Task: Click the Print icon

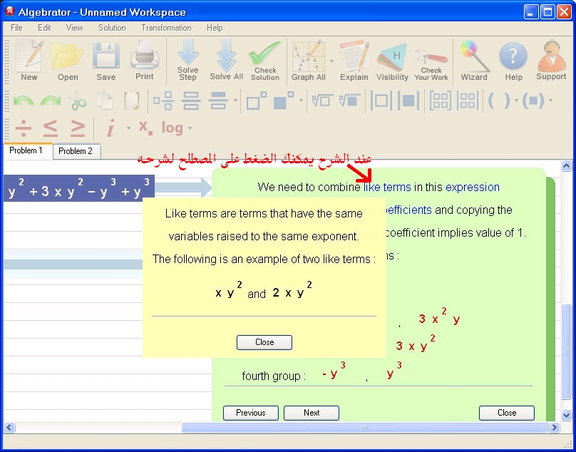Action: pos(144,60)
